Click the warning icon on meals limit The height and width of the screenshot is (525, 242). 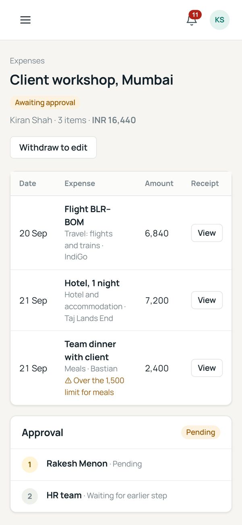point(68,380)
